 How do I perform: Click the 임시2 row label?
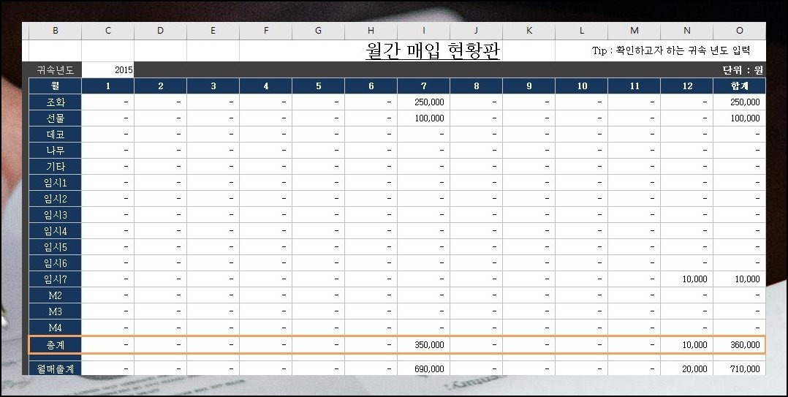point(56,199)
